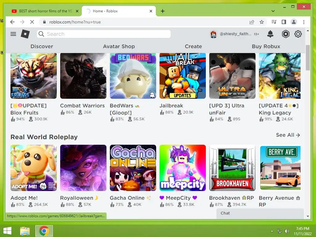Open the Brookhaven game thumbnail
This screenshot has width=316, height=237.
click(x=232, y=168)
